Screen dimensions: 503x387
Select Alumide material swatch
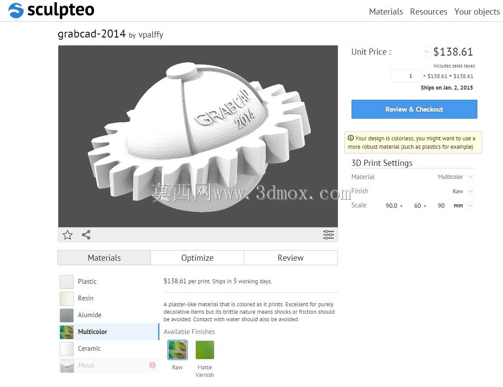pyautogui.click(x=67, y=315)
